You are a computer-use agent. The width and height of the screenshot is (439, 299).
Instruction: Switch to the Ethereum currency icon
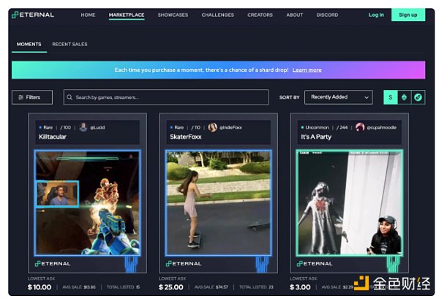404,97
